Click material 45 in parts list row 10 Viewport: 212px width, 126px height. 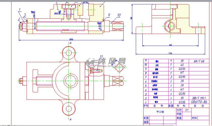pyautogui.click(x=182, y=65)
